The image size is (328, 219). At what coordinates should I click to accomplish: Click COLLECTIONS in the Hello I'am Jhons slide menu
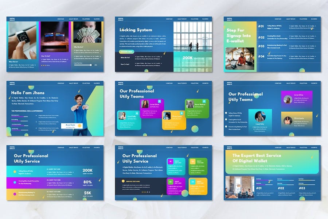pyautogui.click(x=86, y=83)
